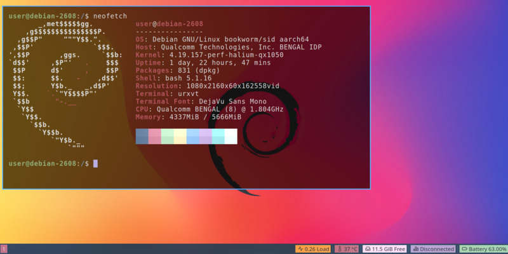
Task: Click the Battery 63.00% block
Action: [483, 249]
